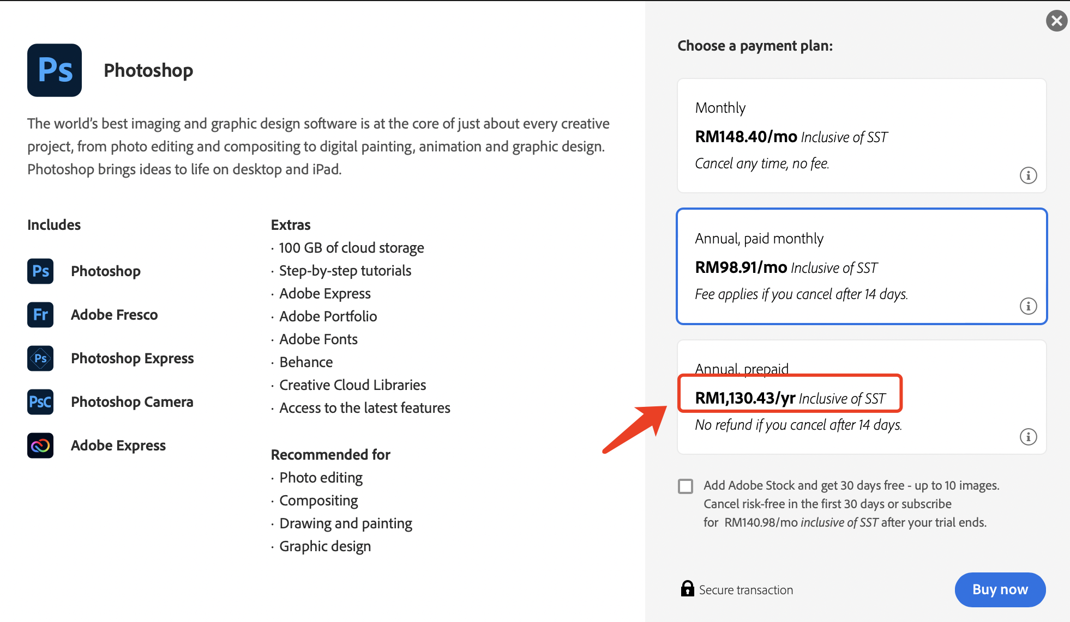Click 'Drawing and painting' recommendation
The width and height of the screenshot is (1070, 622).
pos(346,523)
